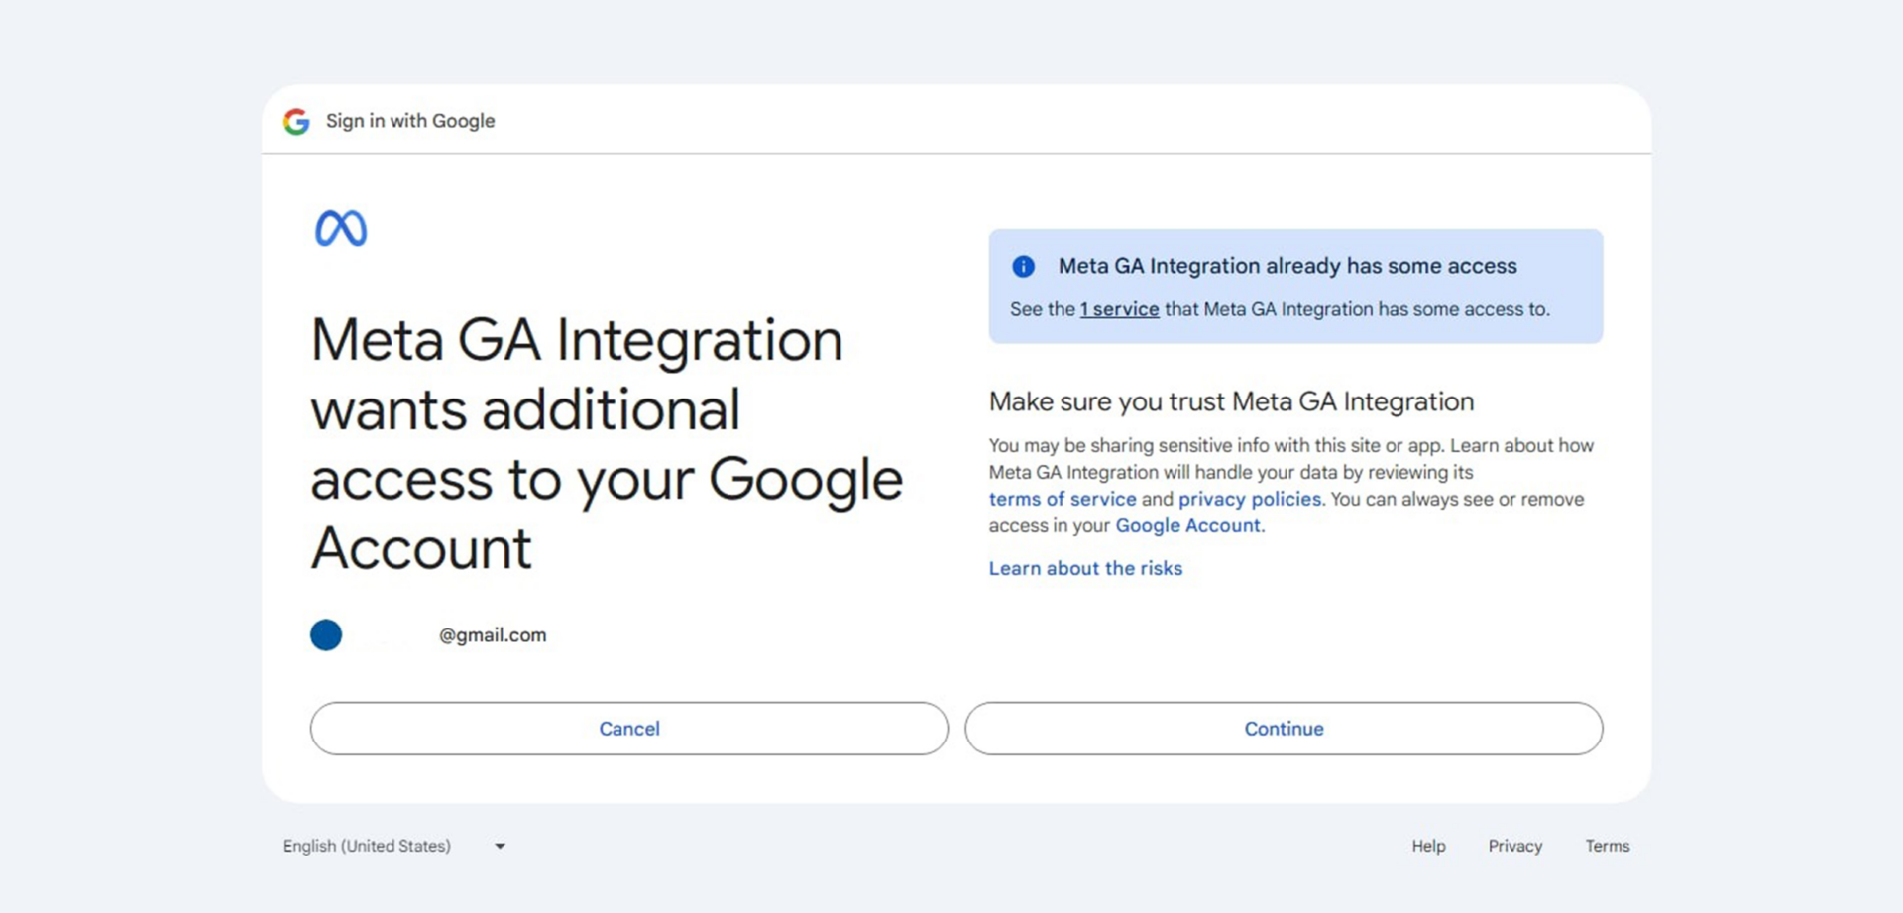Click the blue info icon in notice
This screenshot has height=913, width=1903.
pyautogui.click(x=1023, y=266)
